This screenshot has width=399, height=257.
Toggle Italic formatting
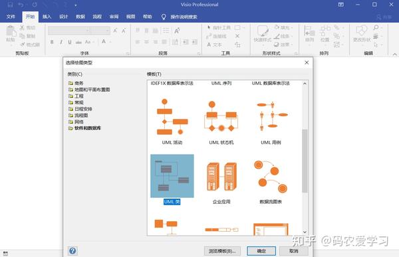(61, 42)
